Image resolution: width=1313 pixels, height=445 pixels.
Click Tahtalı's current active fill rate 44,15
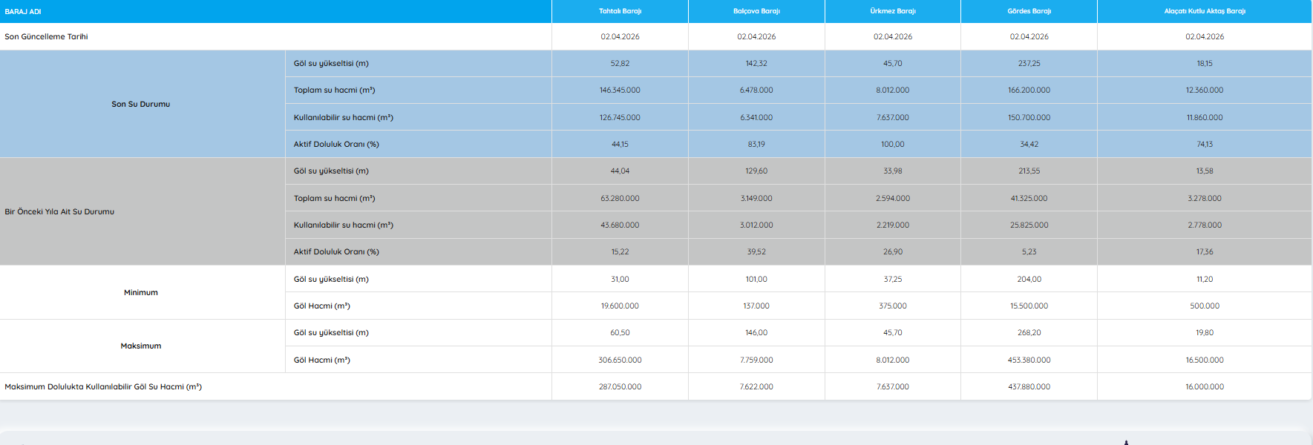pos(620,144)
